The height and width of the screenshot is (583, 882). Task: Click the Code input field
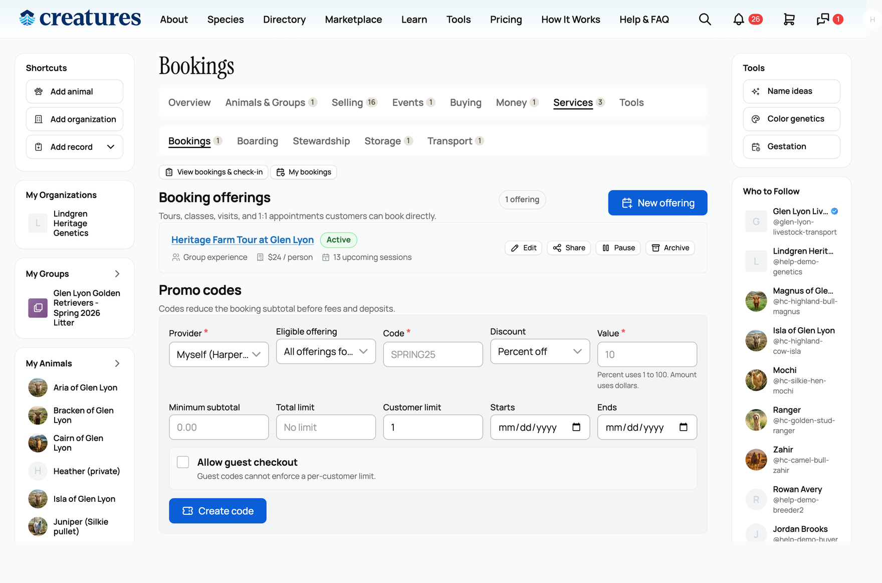[x=433, y=354]
